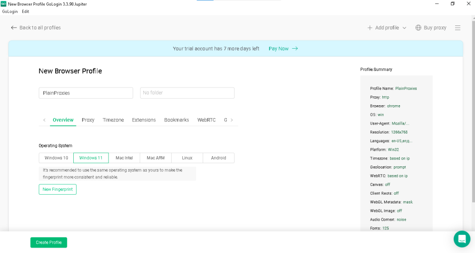Click the globe icon beside Buy proxy
The width and height of the screenshot is (475, 253).
tap(418, 27)
